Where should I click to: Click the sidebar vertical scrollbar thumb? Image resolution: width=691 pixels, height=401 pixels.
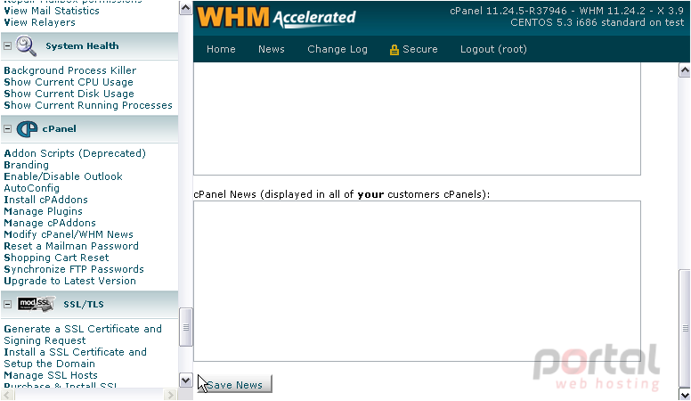[x=185, y=327]
